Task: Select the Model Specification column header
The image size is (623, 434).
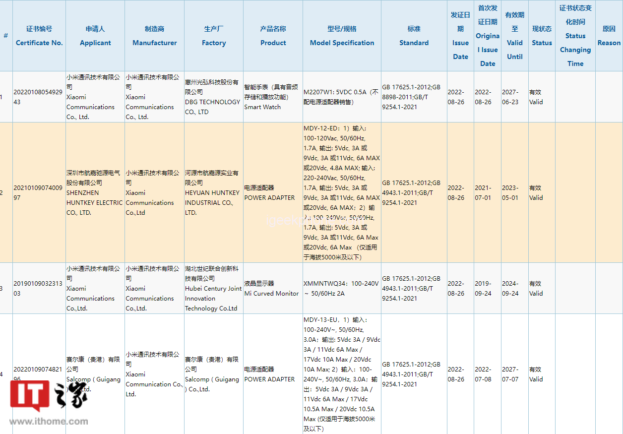Action: tap(342, 36)
